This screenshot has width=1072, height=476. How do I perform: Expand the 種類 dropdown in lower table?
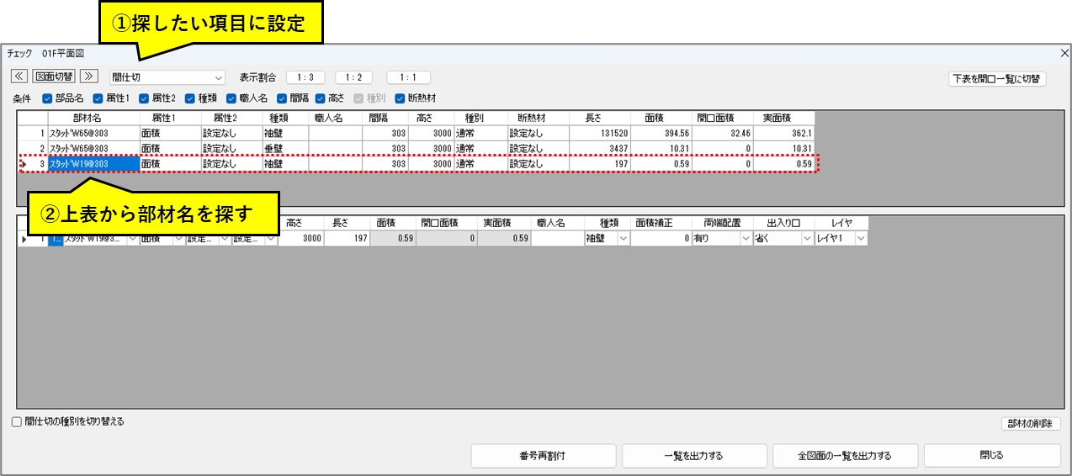[623, 239]
